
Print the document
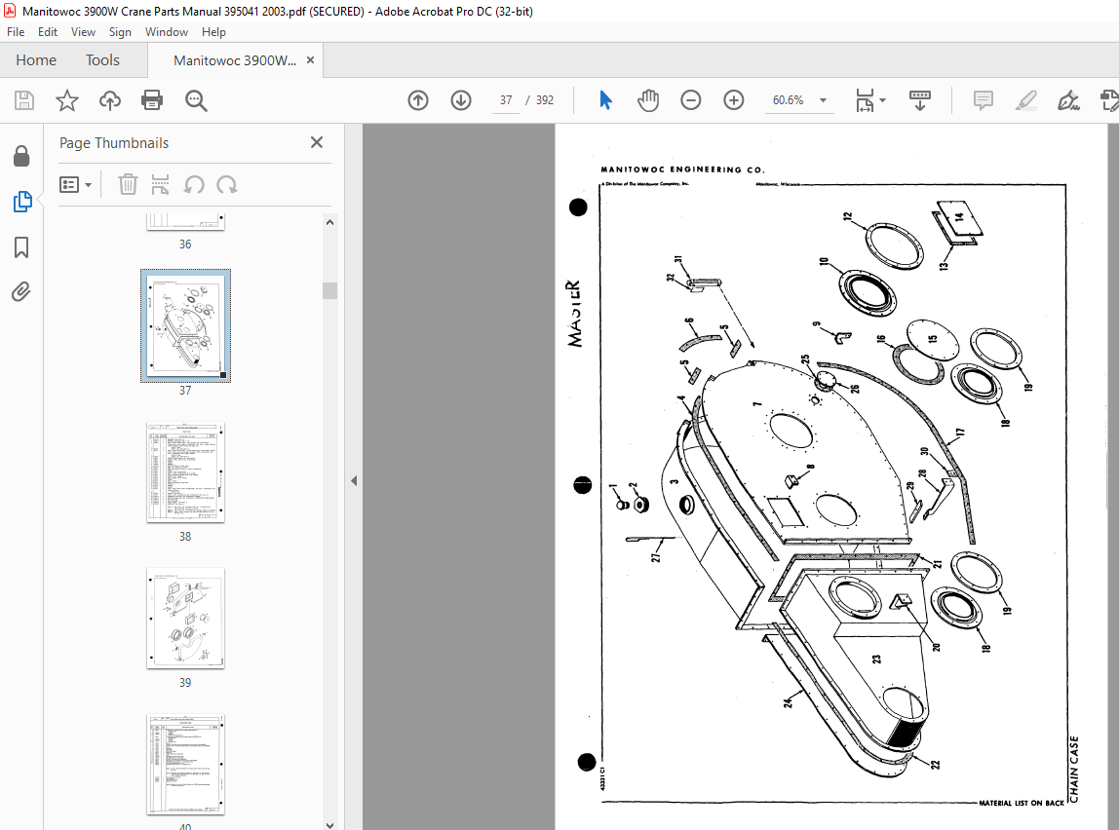pyautogui.click(x=152, y=100)
